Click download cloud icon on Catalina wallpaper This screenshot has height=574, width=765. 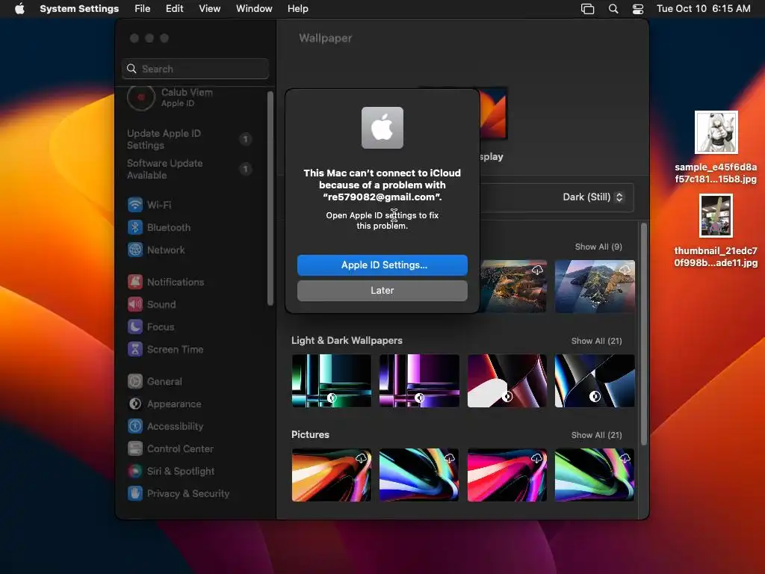pos(625,270)
